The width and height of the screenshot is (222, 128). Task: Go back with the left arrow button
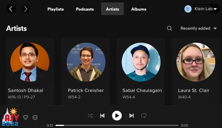click(x=11, y=9)
